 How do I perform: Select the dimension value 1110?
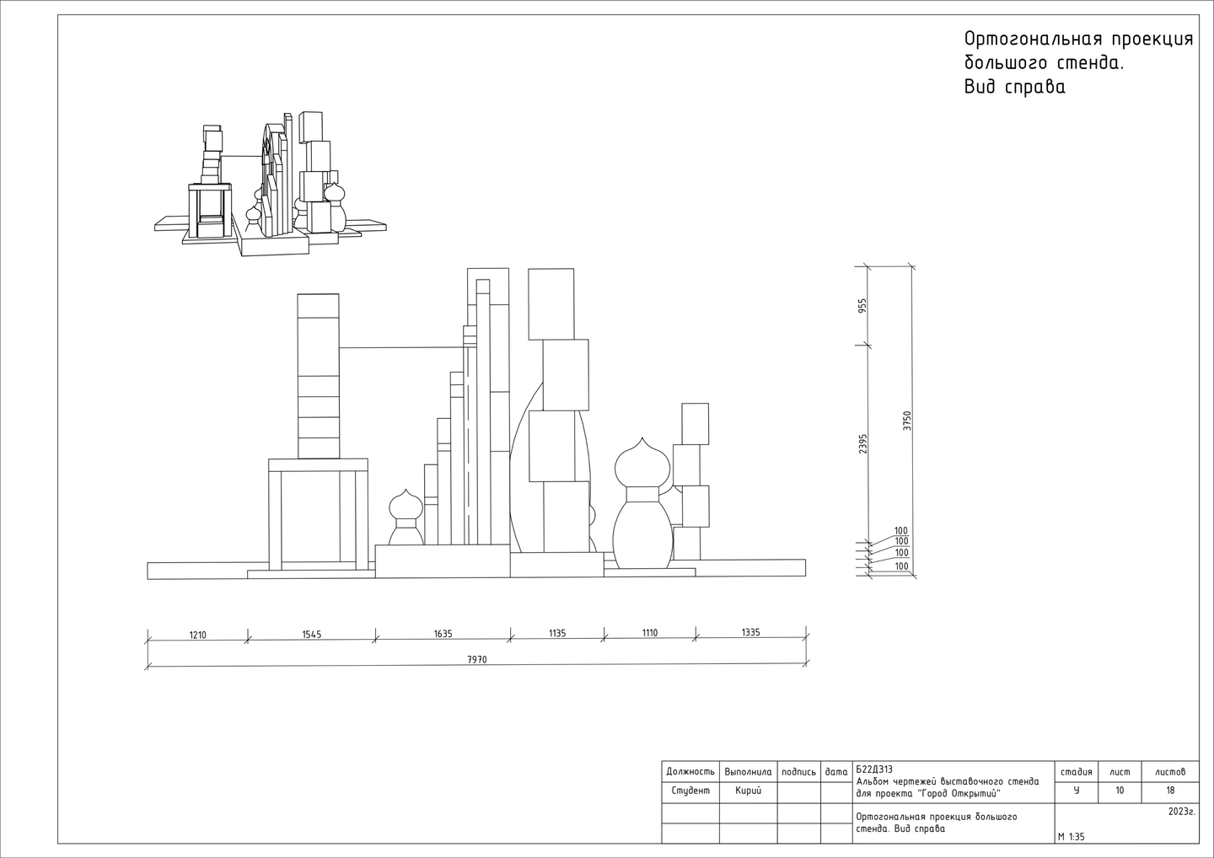649,632
